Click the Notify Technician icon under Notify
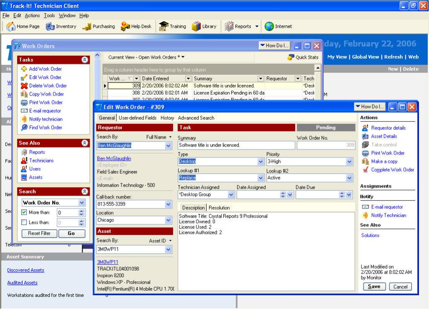Screen dimensions: 429x309 point(365,216)
